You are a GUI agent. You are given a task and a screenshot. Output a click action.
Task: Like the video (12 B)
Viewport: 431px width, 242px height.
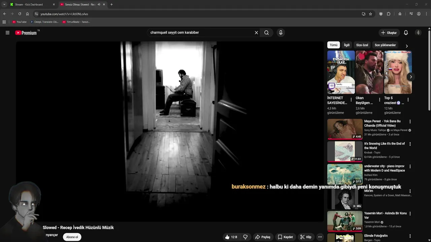coord(231,237)
